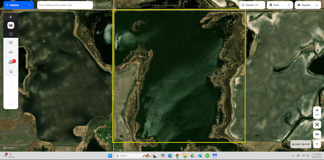Click the fit-to-extent frame icon
Image resolution: width=324 pixels, height=160 pixels.
(317, 125)
